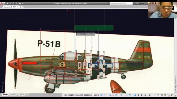Screen dimensions: 177x99
Task: Click the isolate objects icon
Action: coord(158,95)
